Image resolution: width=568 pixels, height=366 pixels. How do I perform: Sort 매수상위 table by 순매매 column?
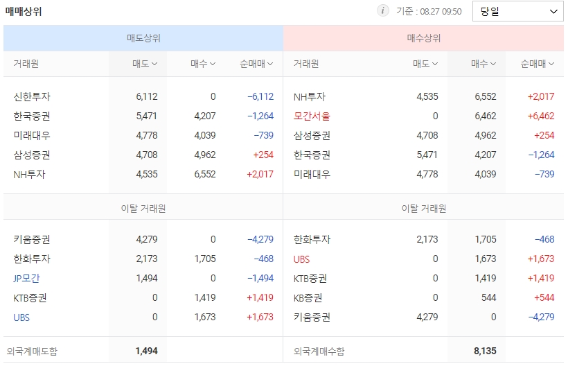click(x=538, y=64)
